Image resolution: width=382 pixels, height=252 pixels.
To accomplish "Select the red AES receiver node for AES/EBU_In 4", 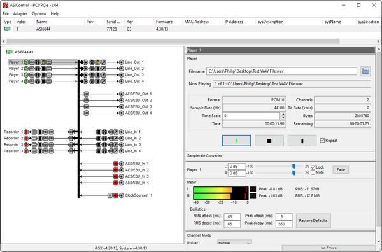I will coord(116,183).
